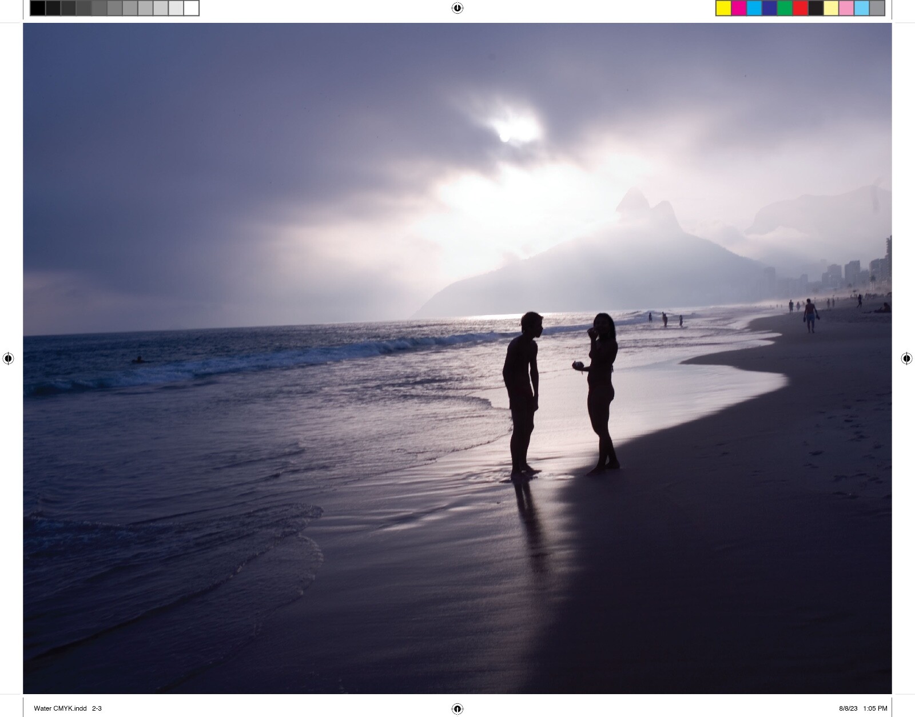
Task: Click the right edge registration mark
Action: (906, 358)
